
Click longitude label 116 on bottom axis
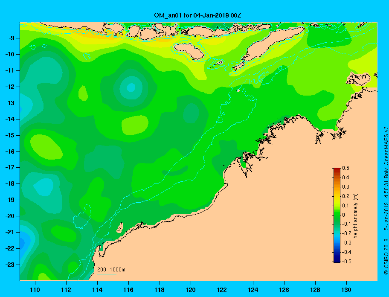(128, 290)
